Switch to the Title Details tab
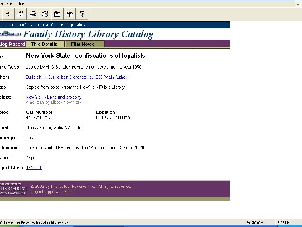 (44, 44)
